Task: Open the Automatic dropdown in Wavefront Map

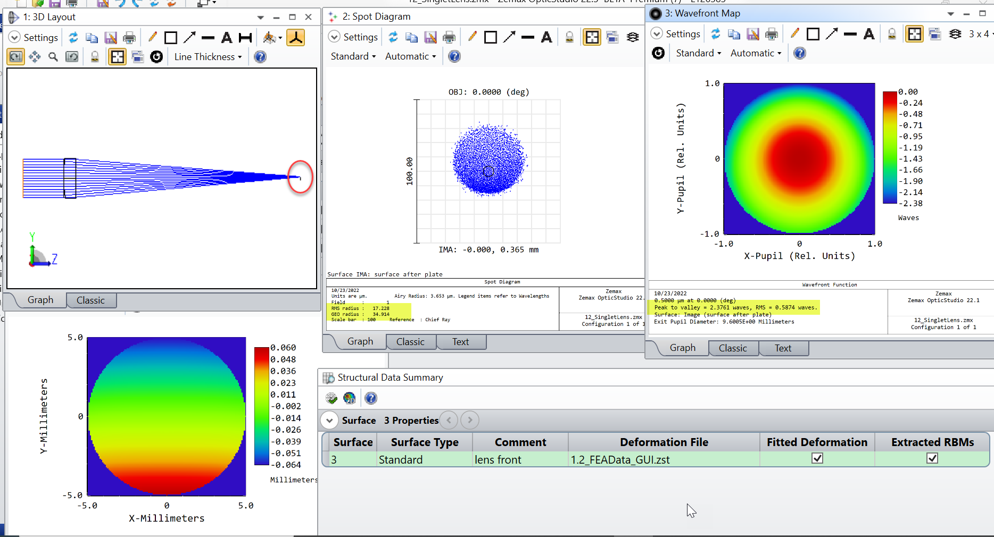Action: click(756, 53)
